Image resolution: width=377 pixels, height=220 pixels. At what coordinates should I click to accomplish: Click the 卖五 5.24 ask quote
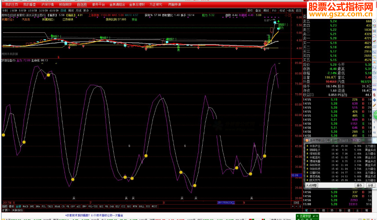[337, 21]
